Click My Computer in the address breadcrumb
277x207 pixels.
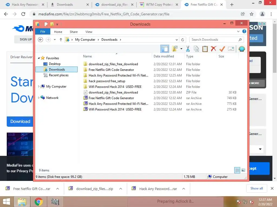pos(85,40)
